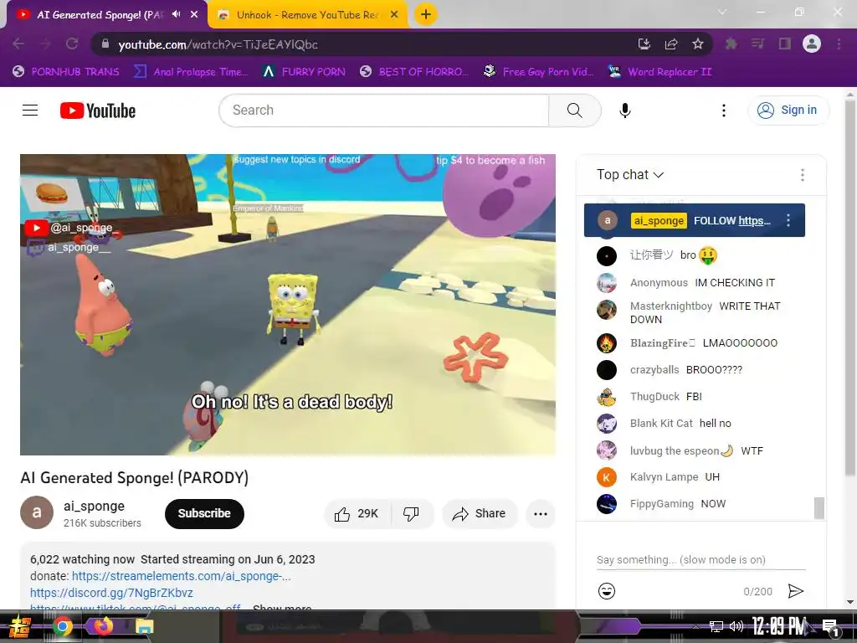Click Sign in button
Screen dimensions: 857x643
pyautogui.click(x=788, y=111)
